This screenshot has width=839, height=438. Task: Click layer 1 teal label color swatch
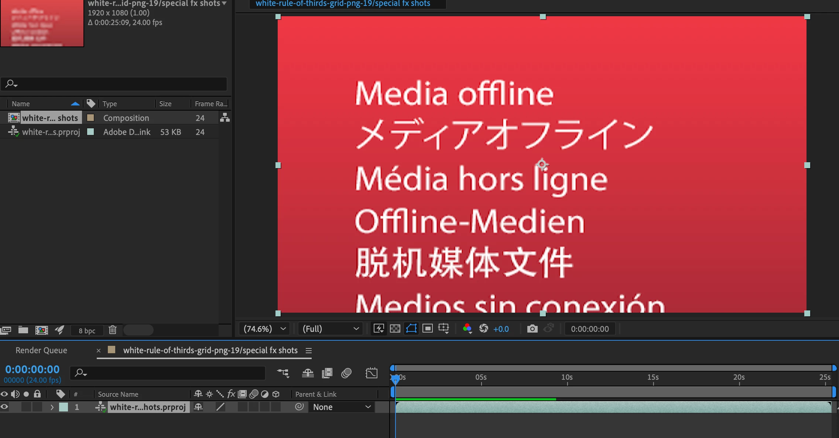(x=64, y=407)
